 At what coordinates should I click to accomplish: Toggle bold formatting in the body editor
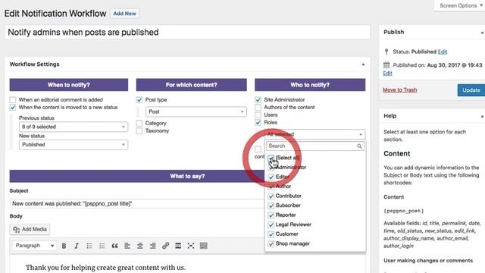click(x=64, y=246)
